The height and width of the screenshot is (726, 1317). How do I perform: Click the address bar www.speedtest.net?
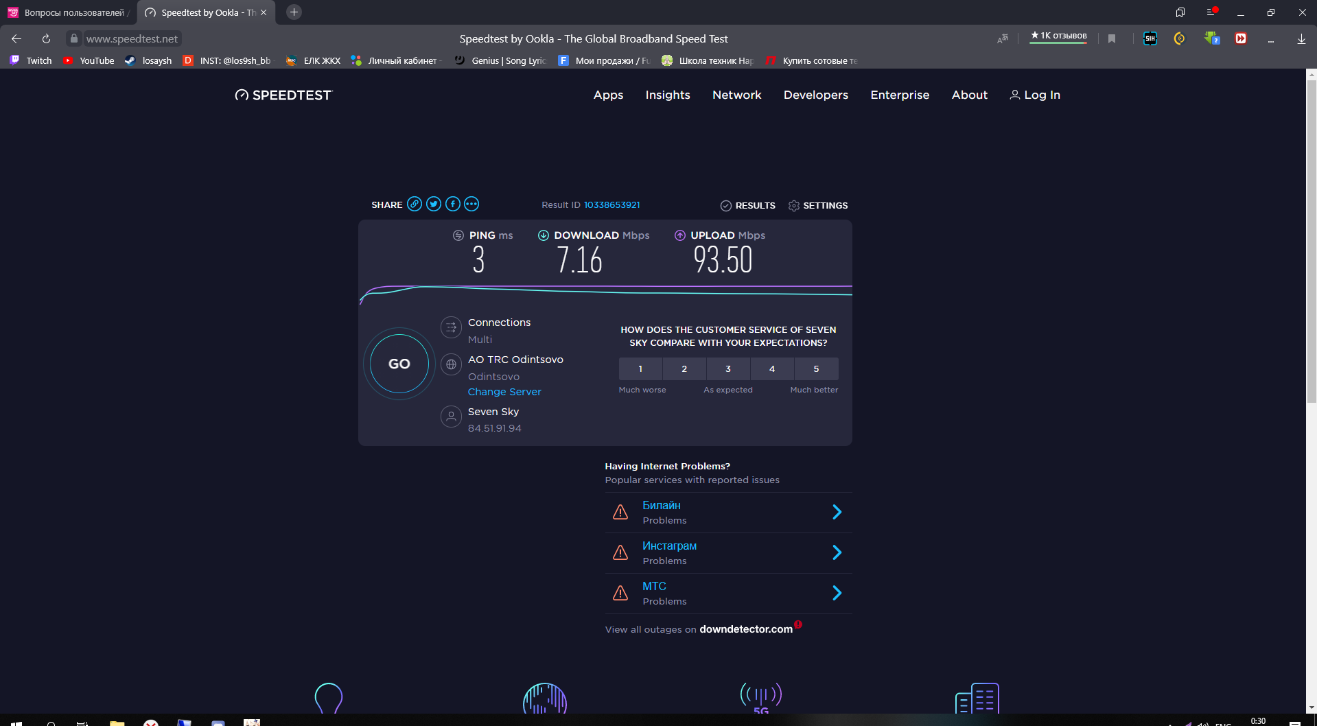tap(132, 39)
